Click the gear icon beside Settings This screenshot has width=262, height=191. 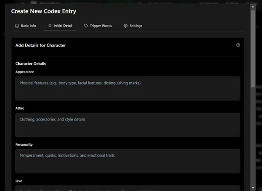[126, 26]
